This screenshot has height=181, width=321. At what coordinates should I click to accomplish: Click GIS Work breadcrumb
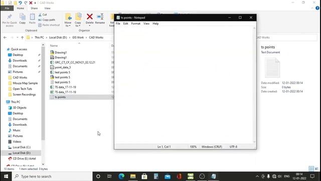click(78, 38)
